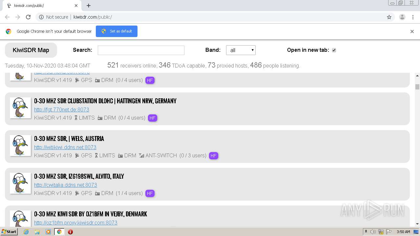Click the LIMITS hourglass icon in Hattingen row
This screenshot has width=420, height=236.
[76, 118]
